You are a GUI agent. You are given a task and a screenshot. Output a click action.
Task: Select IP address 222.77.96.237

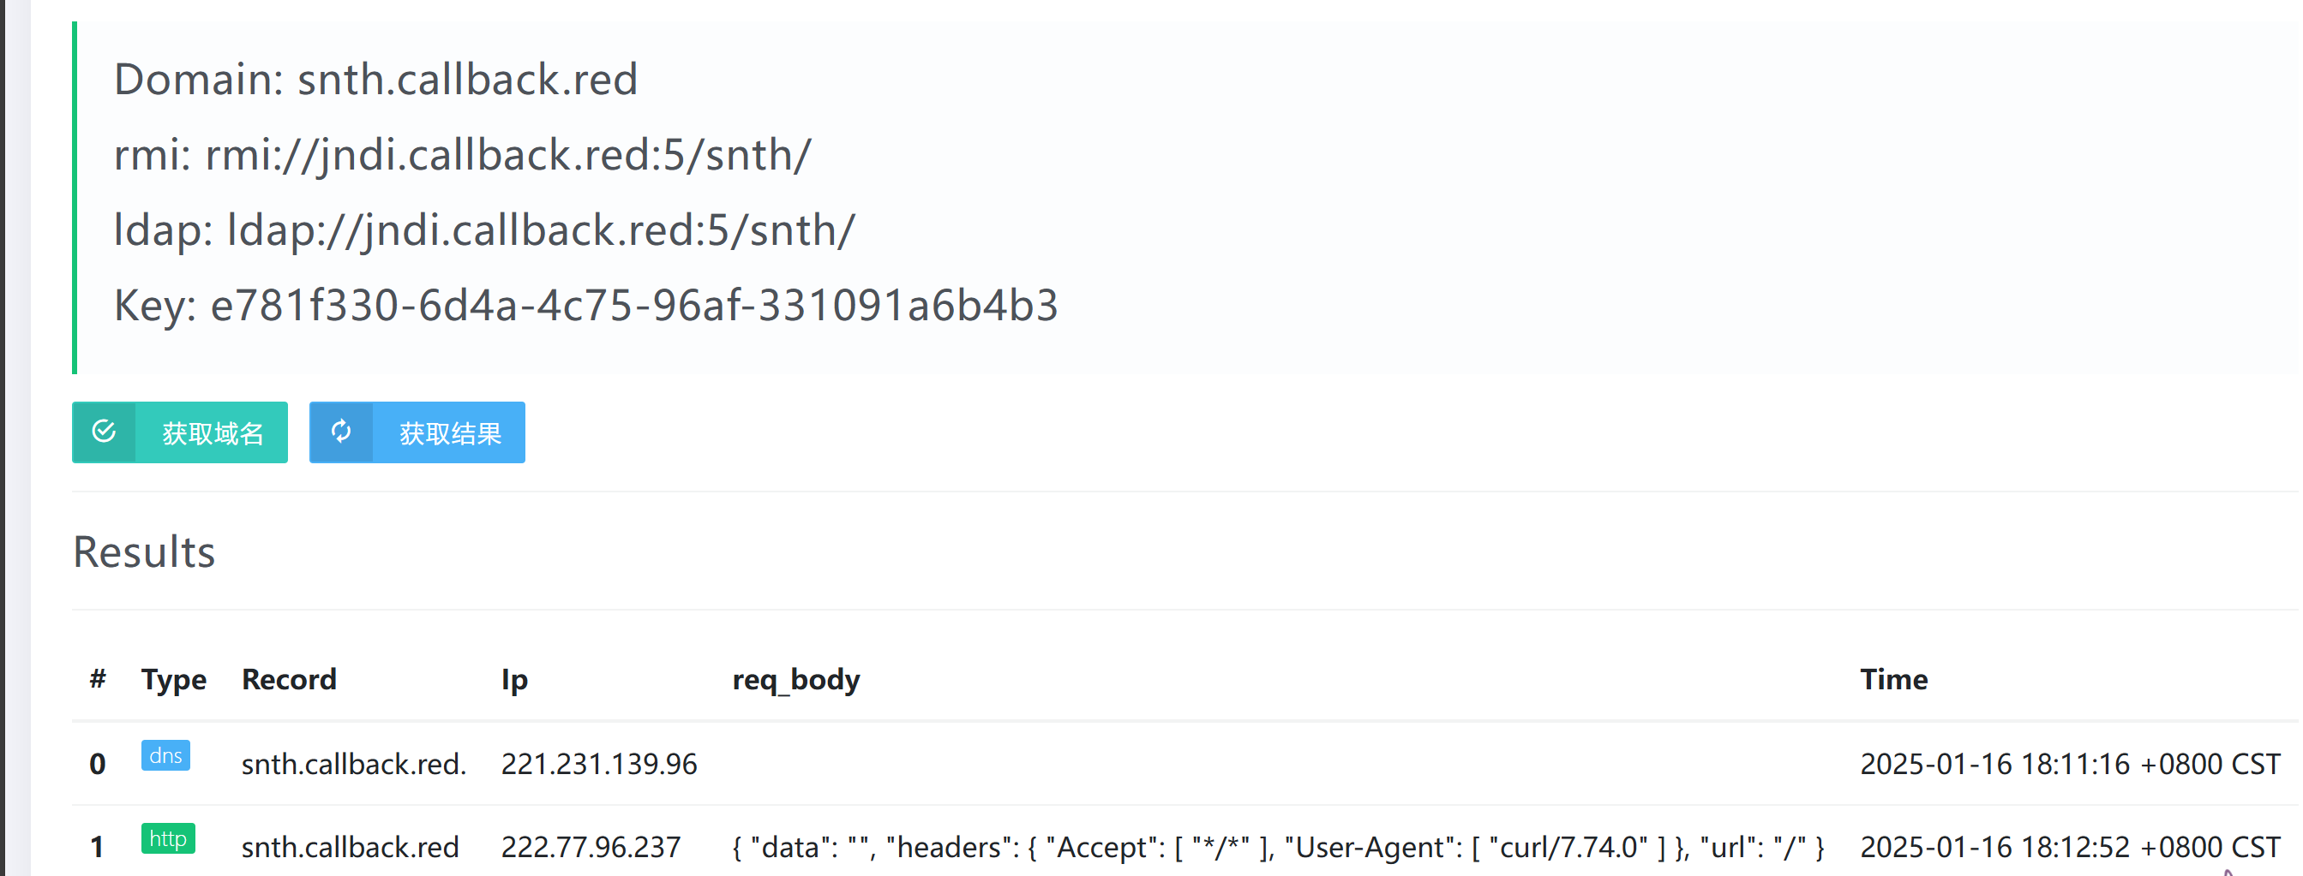point(591,848)
